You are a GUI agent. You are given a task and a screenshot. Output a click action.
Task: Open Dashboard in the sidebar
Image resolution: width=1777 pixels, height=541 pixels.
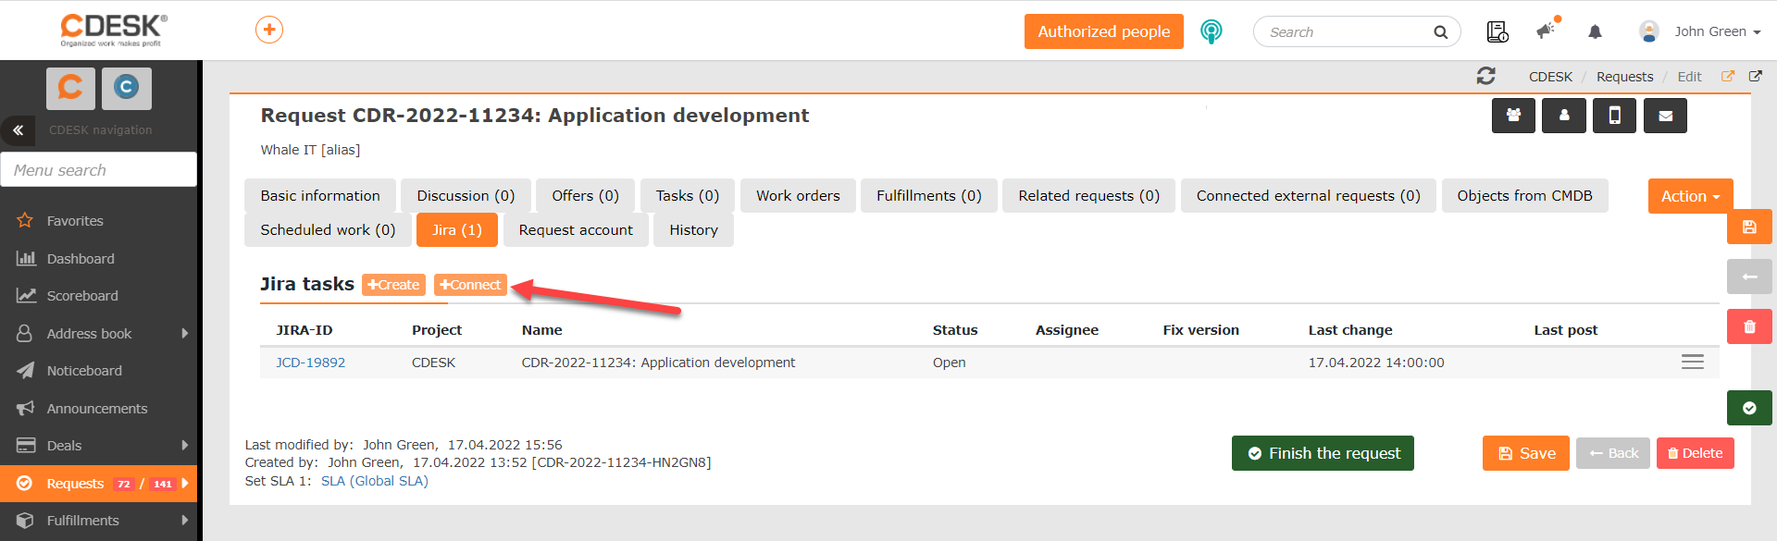(x=81, y=259)
